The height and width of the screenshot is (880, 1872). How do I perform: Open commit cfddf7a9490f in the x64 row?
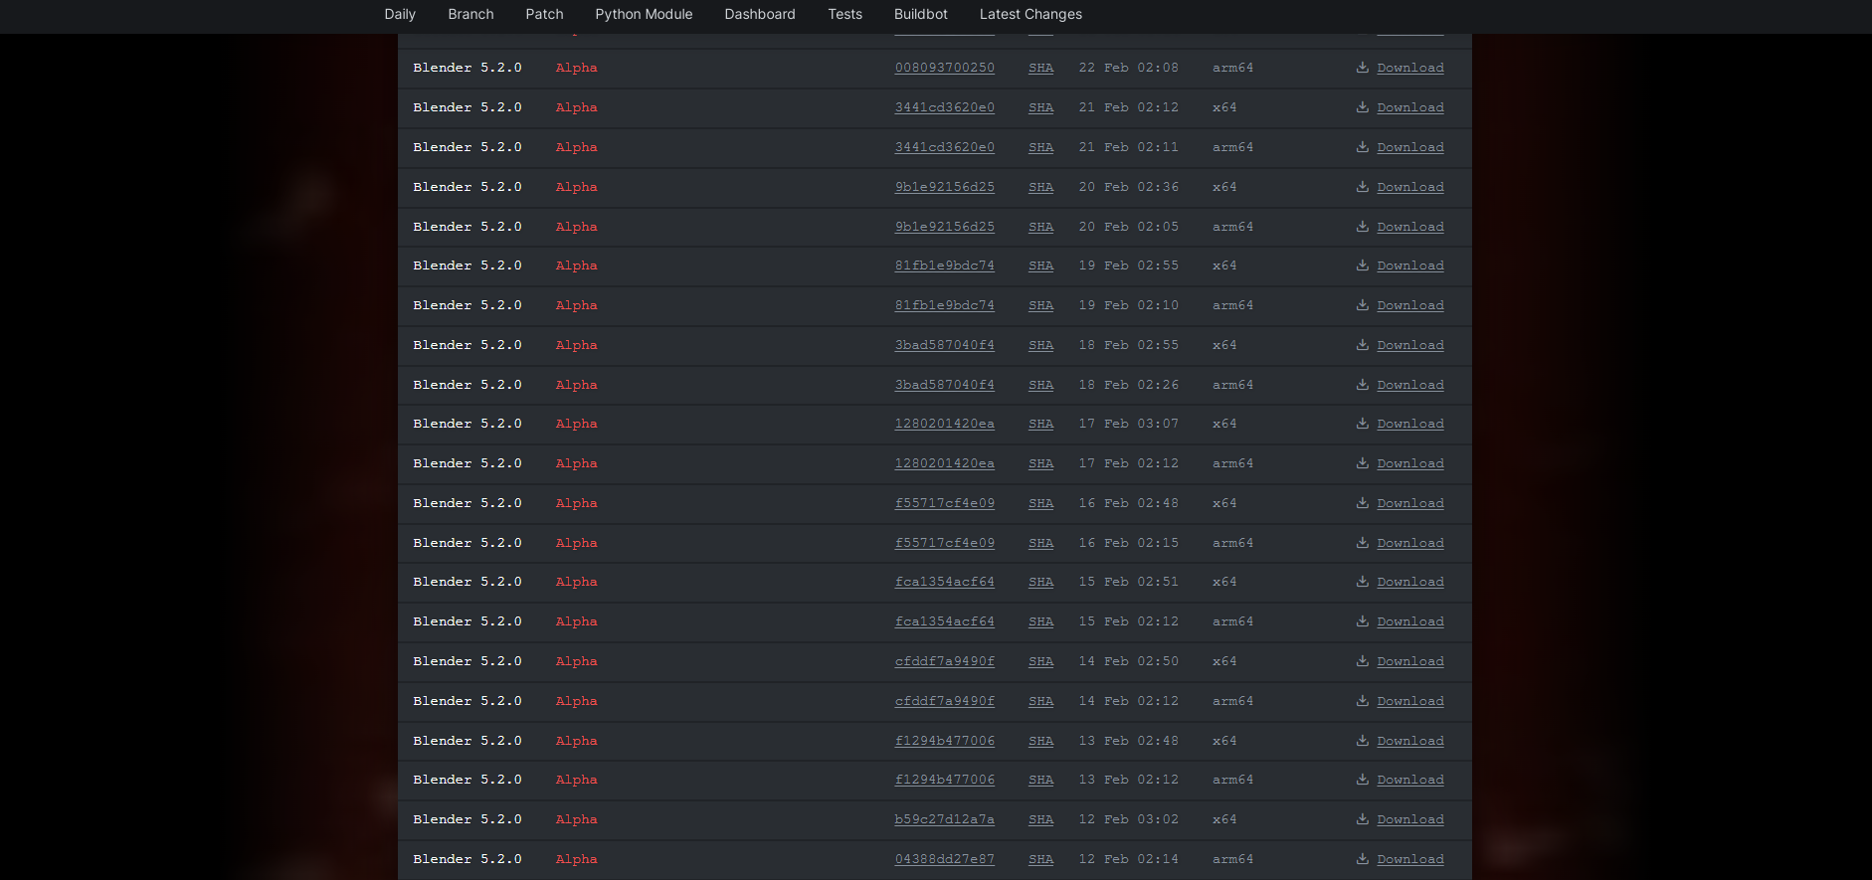point(944,661)
